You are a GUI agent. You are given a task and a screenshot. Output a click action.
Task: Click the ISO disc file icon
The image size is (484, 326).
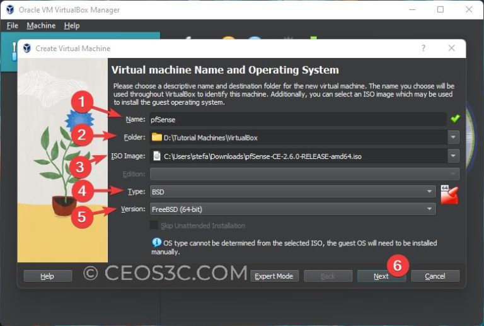pos(157,156)
